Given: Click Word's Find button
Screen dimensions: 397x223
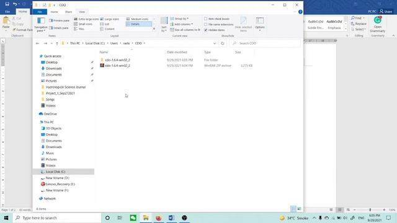Looking at the screenshot, I should (357, 18).
